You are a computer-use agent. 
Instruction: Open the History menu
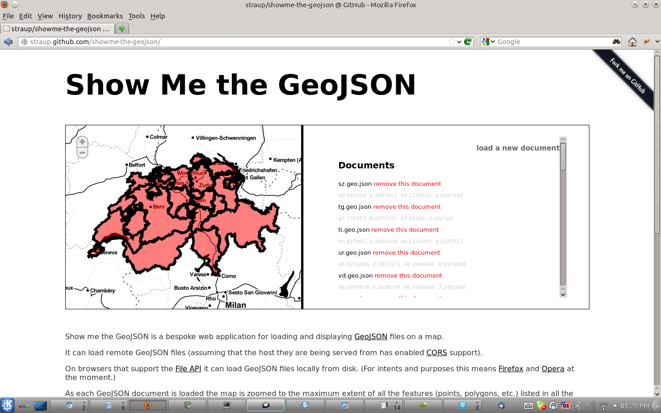[x=70, y=16]
